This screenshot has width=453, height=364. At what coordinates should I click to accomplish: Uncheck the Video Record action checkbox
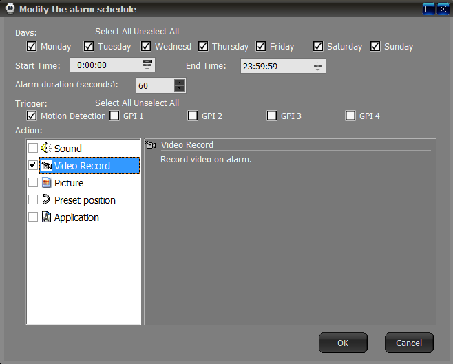pos(33,165)
